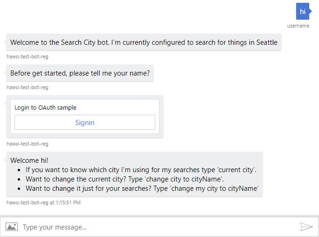Select the 'please tell me your name' message
The height and width of the screenshot is (237, 319).
click(80, 73)
